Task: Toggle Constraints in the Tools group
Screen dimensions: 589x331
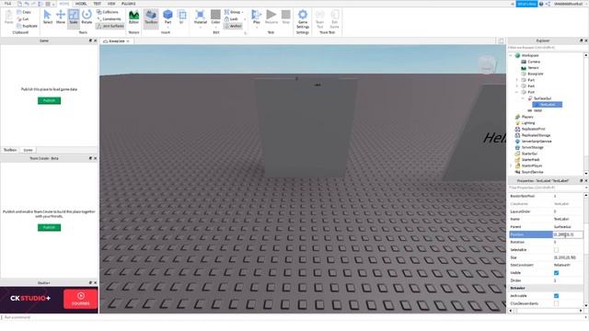Action: [x=109, y=18]
